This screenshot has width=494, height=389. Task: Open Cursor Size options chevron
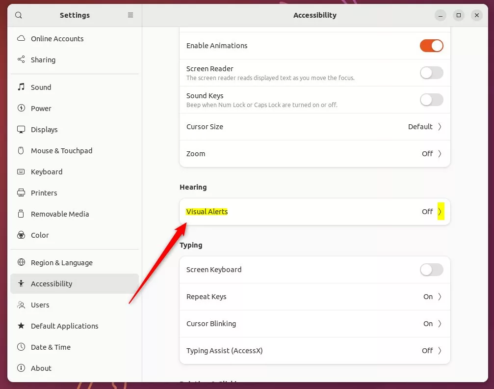pos(440,127)
